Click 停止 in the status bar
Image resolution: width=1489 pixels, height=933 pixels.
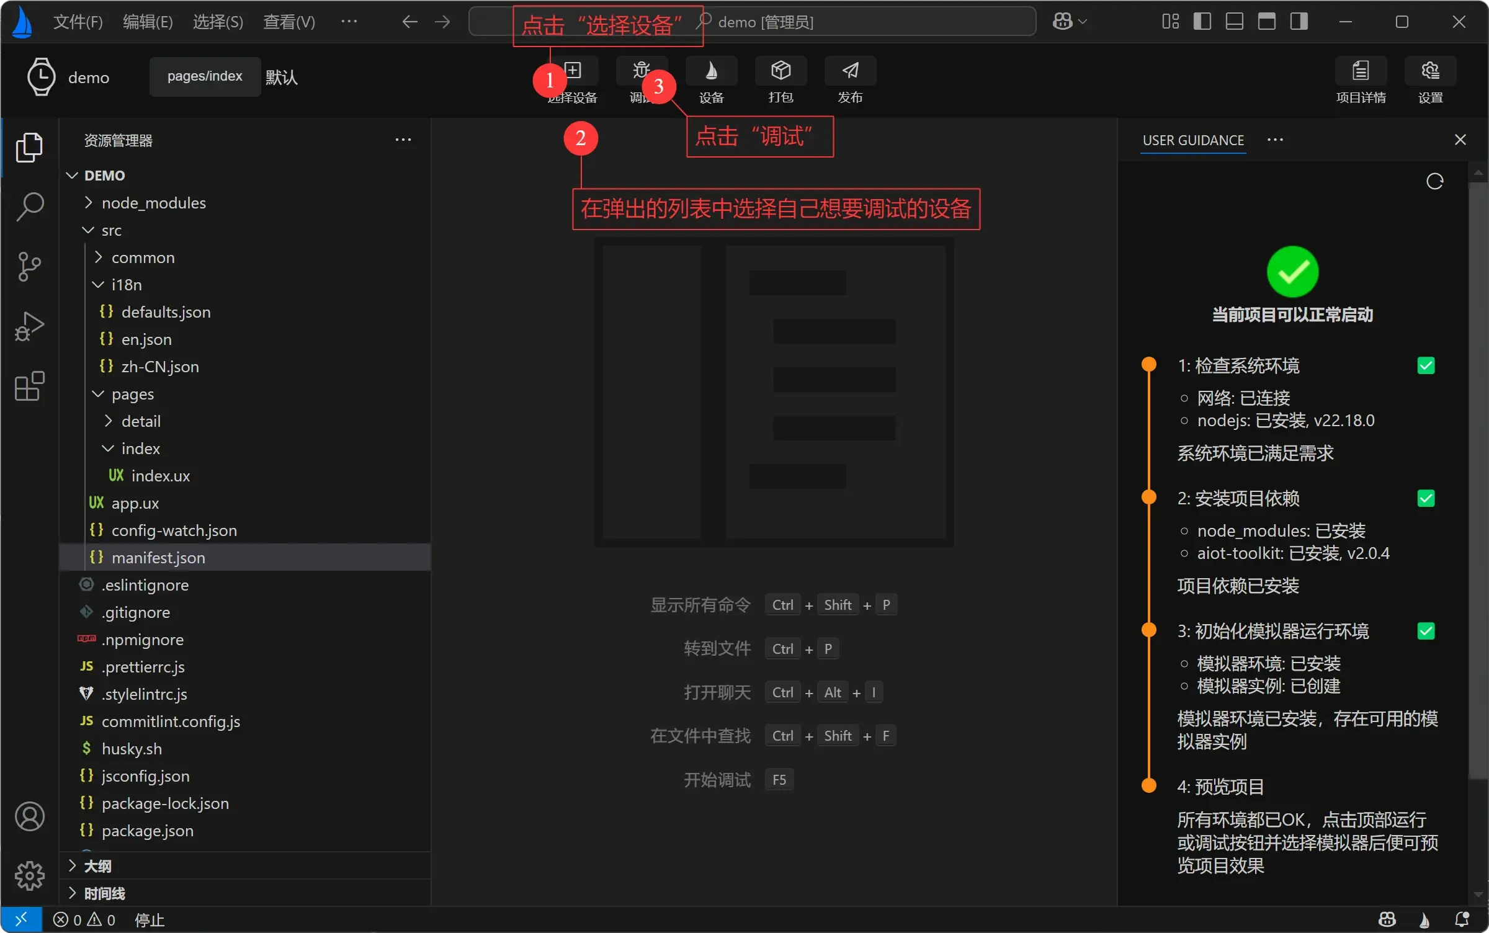pos(150,920)
